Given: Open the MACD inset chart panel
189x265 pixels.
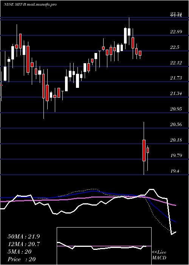Looking at the screenshot, I should (x=104, y=246).
